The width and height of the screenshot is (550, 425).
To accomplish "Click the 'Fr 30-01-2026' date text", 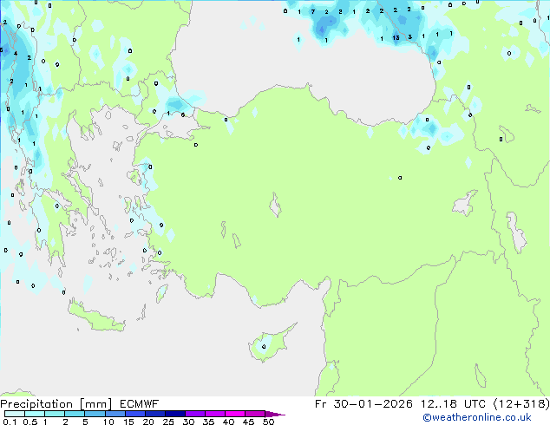I will (x=363, y=404).
